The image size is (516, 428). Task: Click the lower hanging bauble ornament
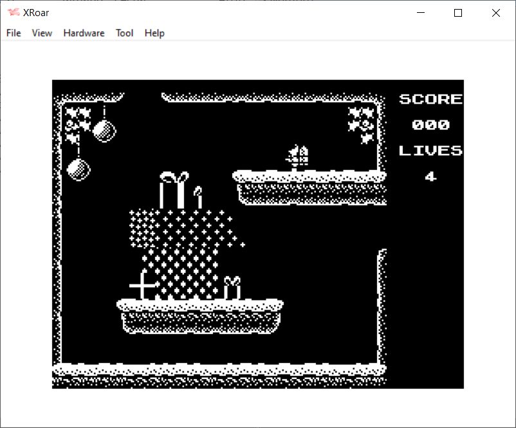[x=78, y=169]
